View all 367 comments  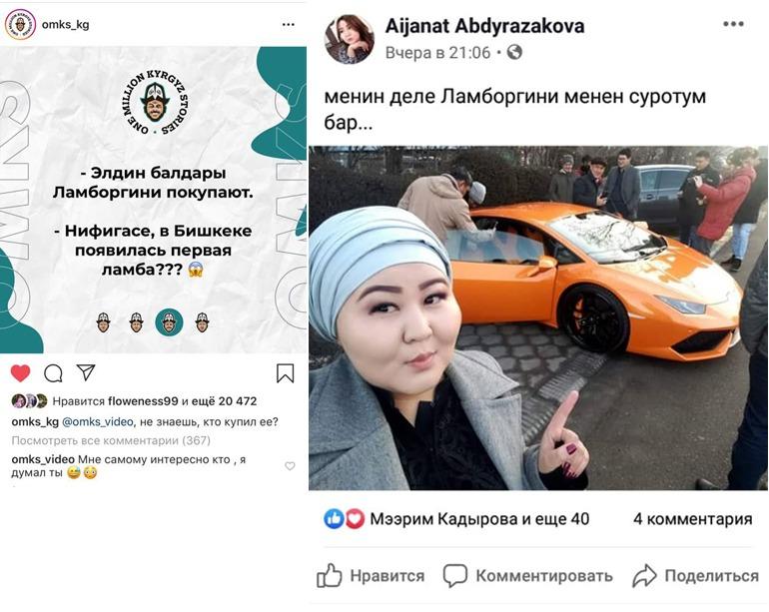111,440
